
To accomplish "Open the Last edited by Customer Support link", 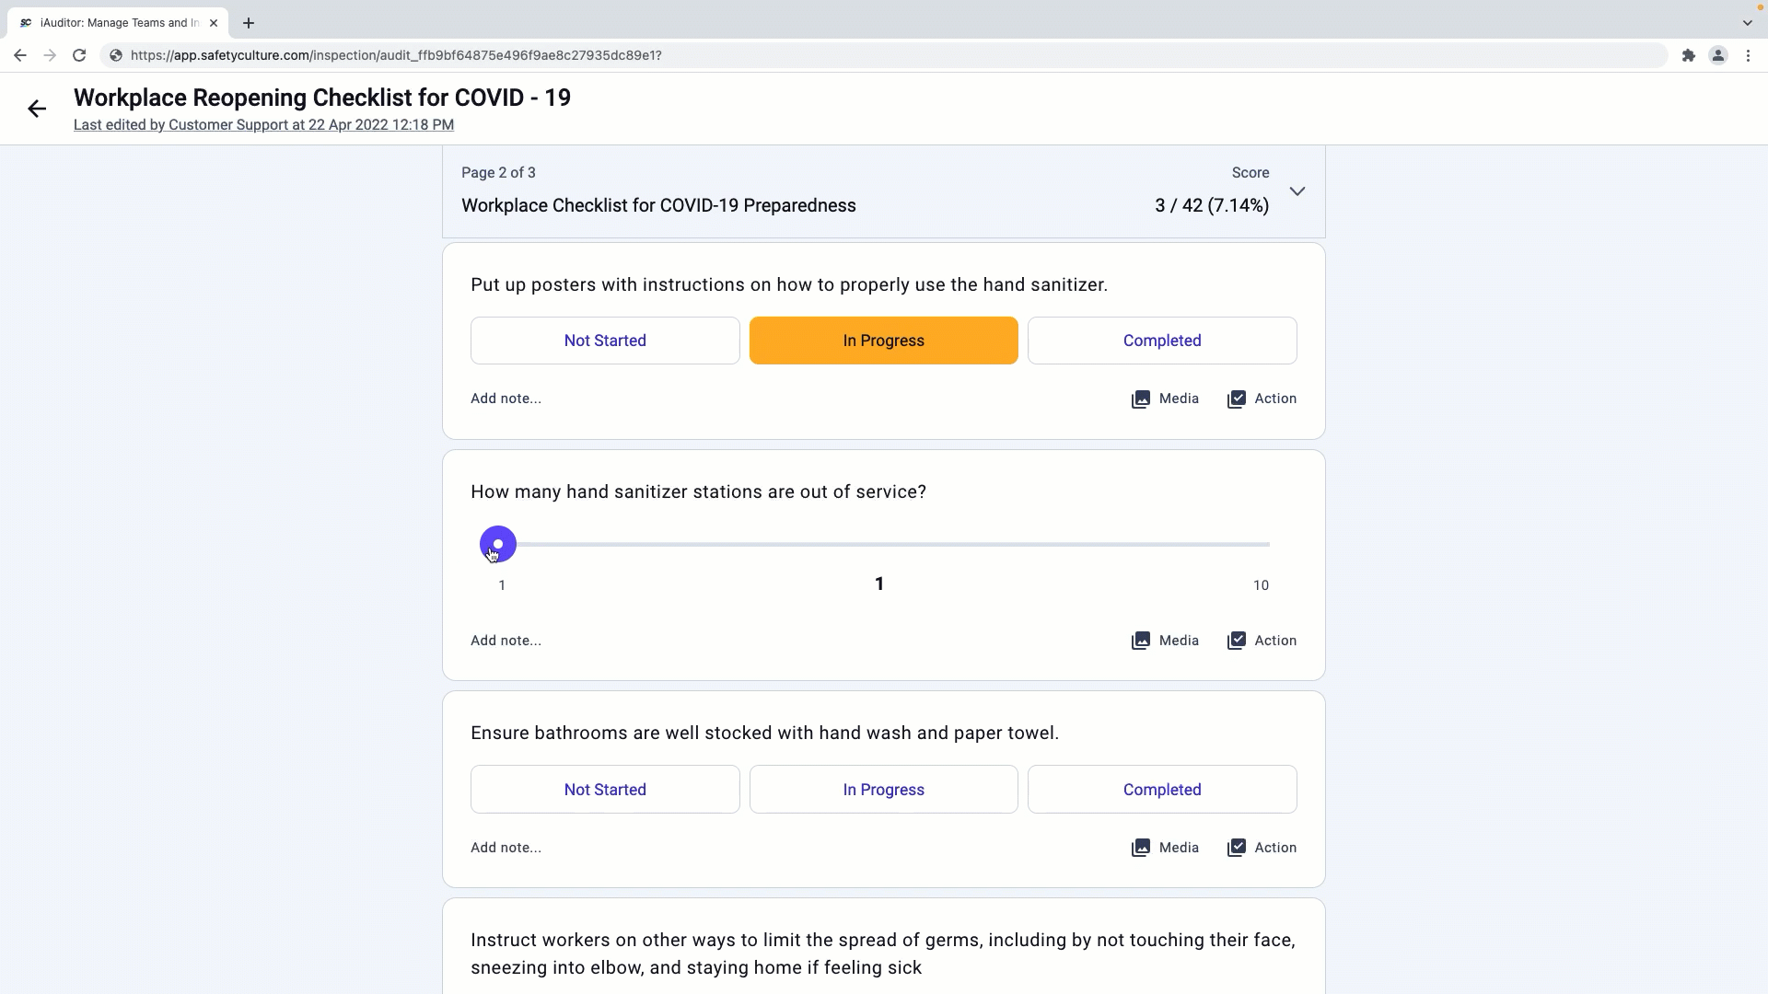I will (x=263, y=125).
